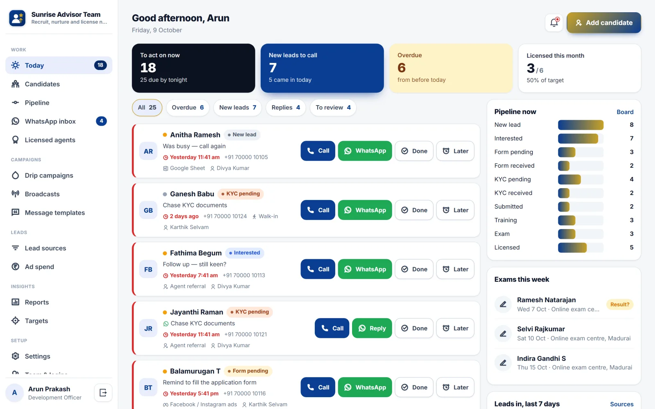Open Ad spend page
655x409 pixels.
pos(59,267)
